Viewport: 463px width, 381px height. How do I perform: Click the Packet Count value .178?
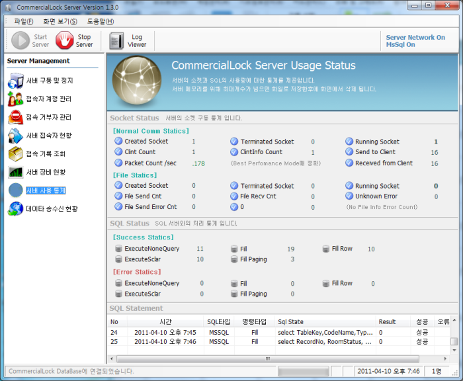(198, 163)
